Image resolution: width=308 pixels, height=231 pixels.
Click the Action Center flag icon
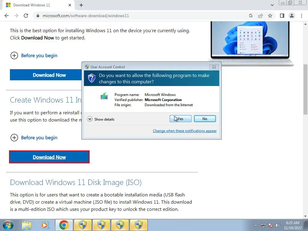click(x=270, y=225)
